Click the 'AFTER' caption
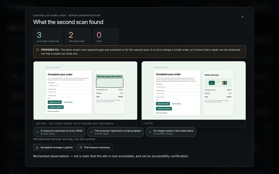 pyautogui.click(x=149, y=123)
